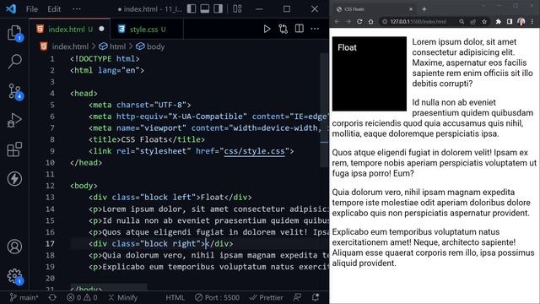Open Customize Layout icon
540x304 pixels.
click(237, 8)
